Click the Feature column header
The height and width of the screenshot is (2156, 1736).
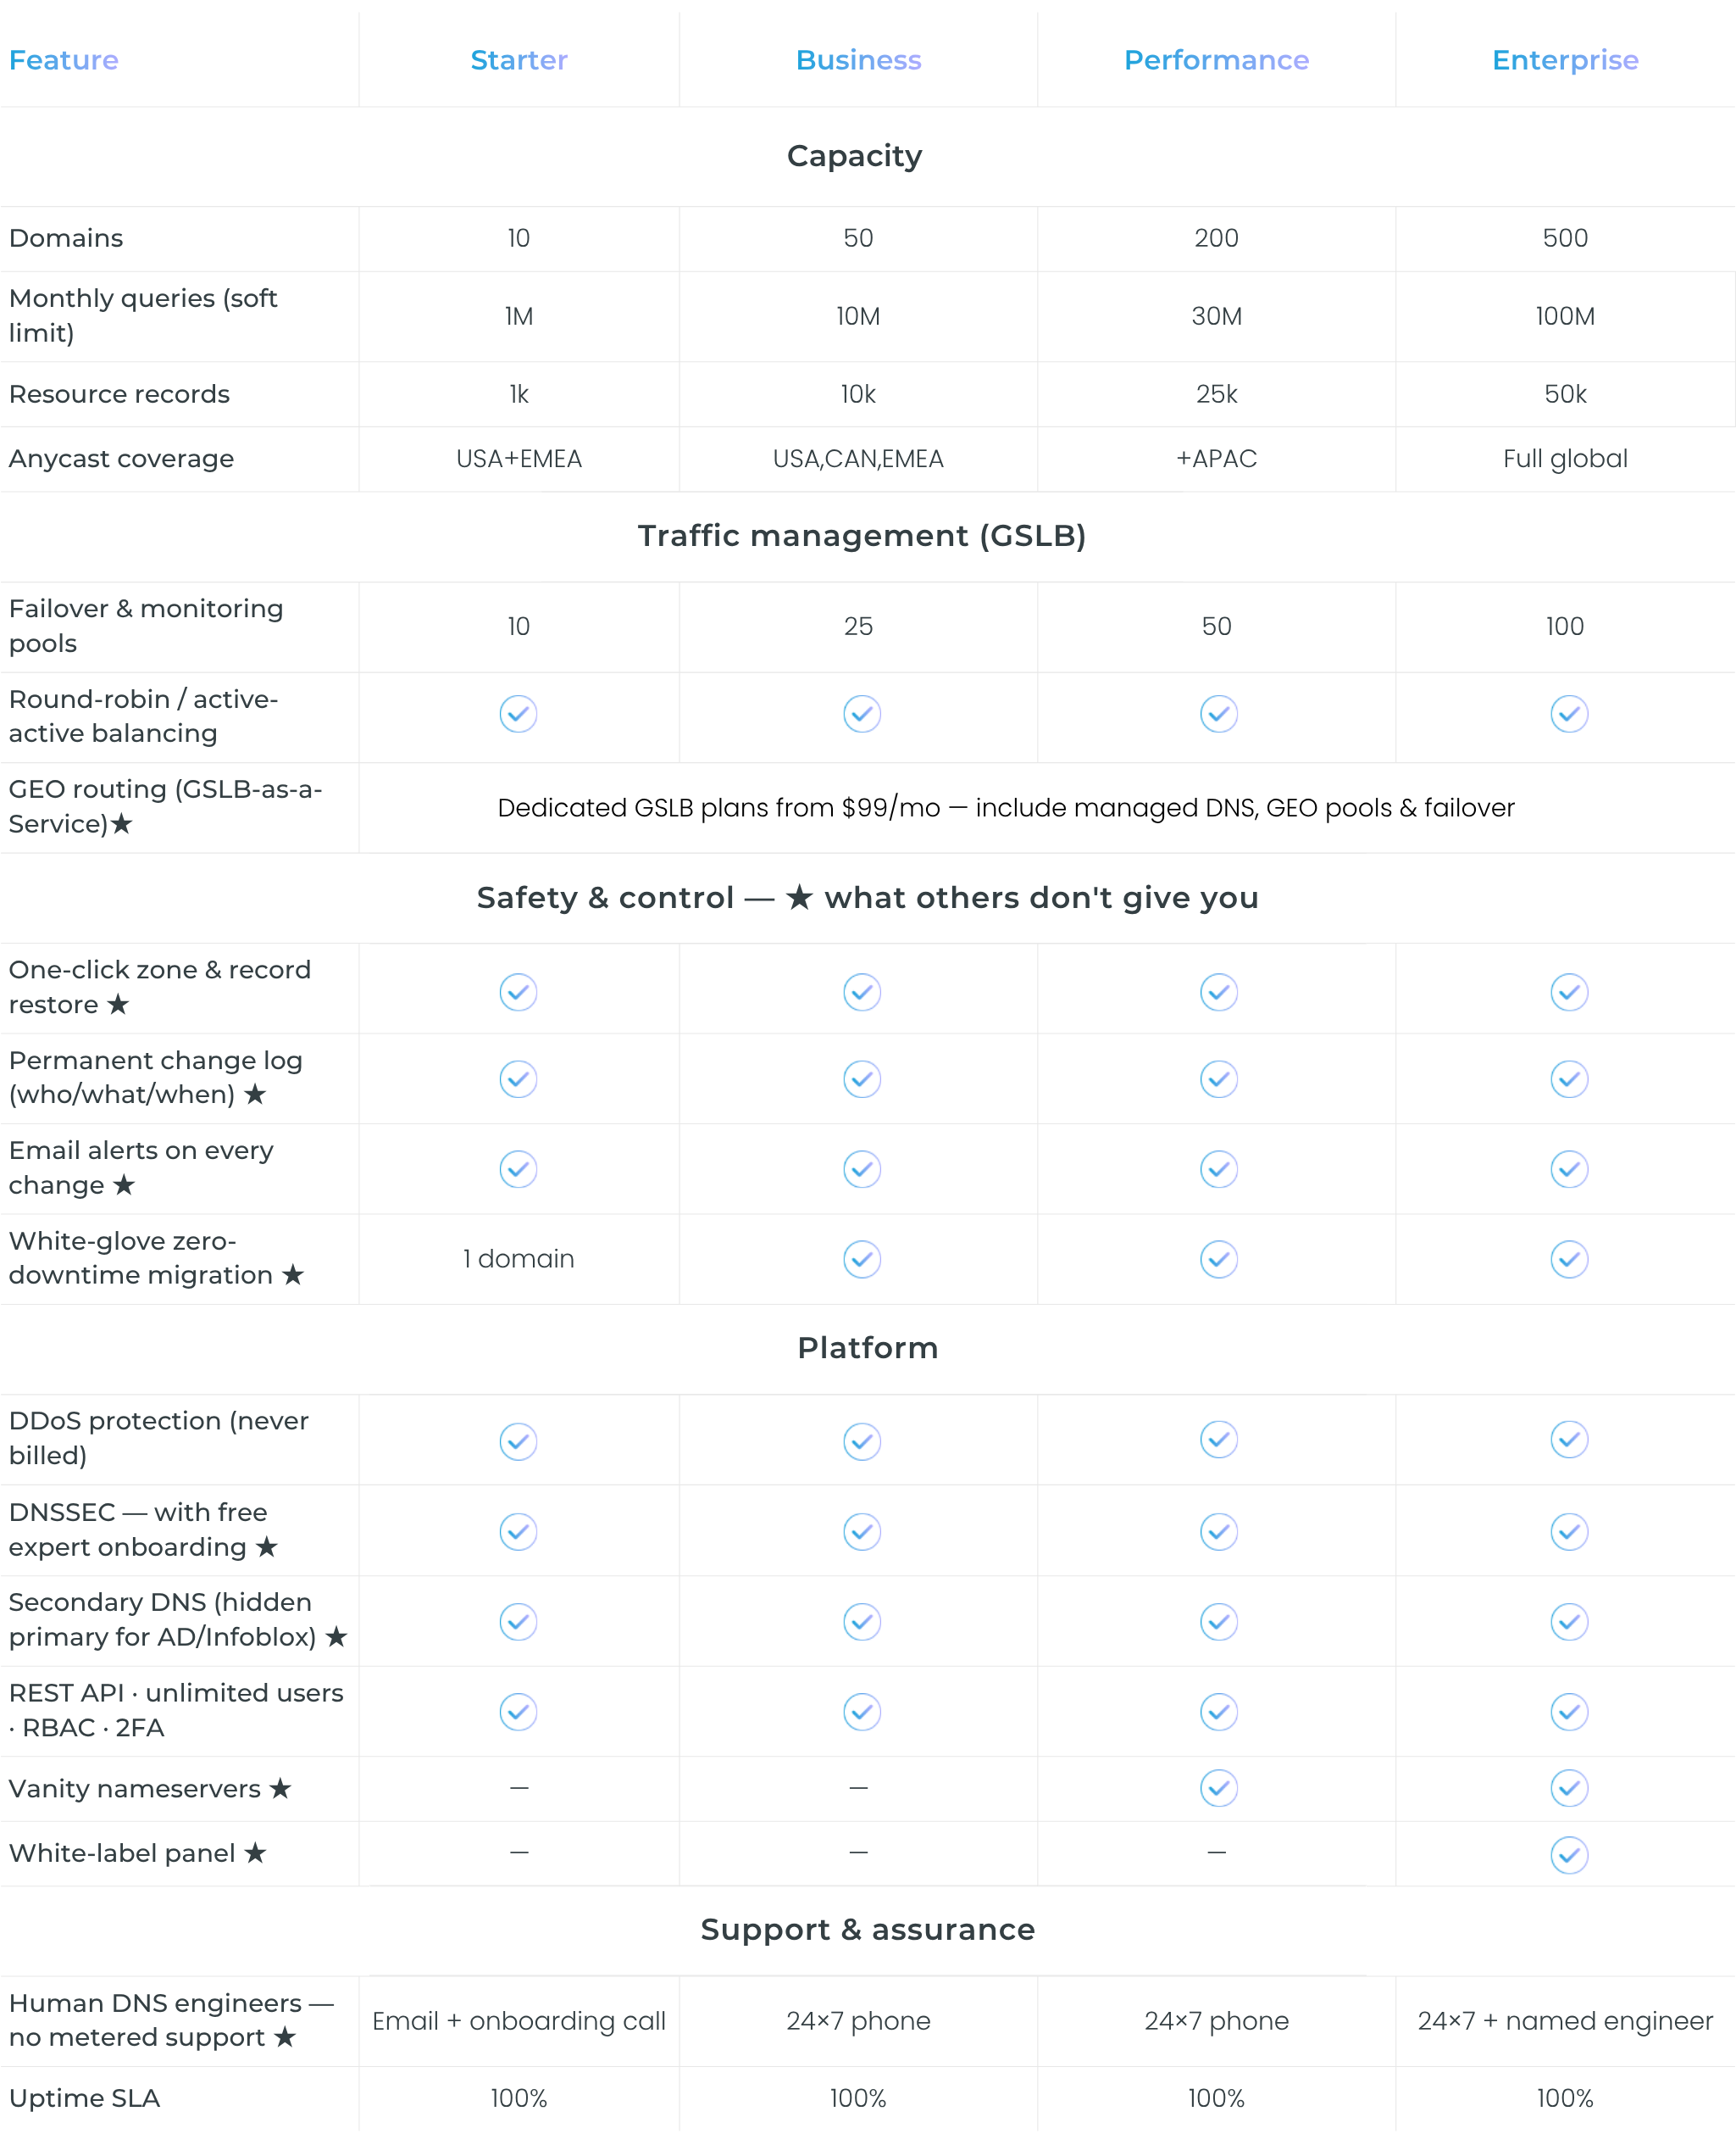coord(64,60)
